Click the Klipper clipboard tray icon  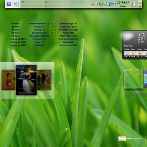click(x=97, y=4)
